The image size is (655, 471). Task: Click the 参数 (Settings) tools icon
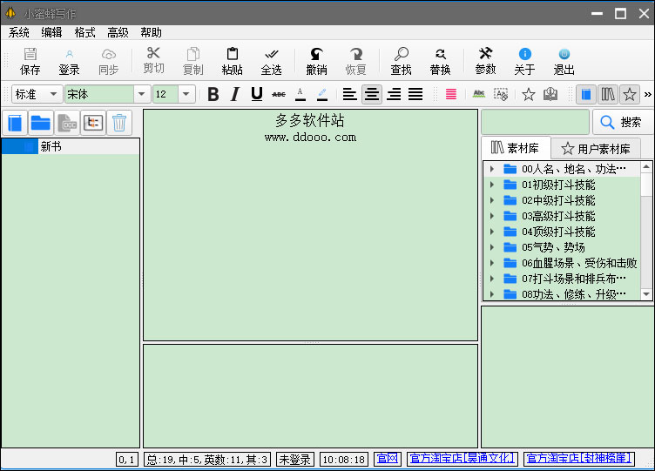(485, 55)
